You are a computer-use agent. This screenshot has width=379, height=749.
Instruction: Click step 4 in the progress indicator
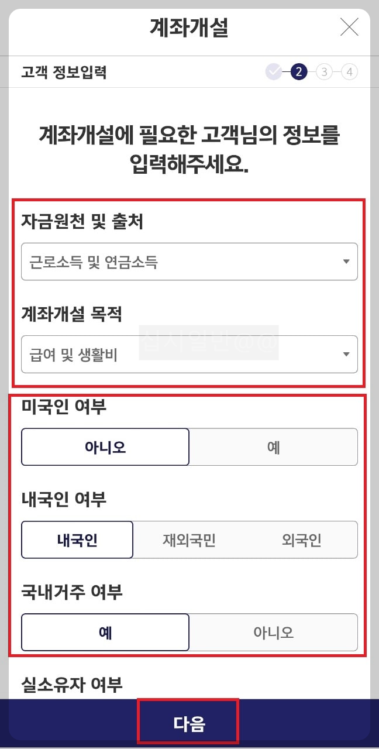click(x=349, y=71)
